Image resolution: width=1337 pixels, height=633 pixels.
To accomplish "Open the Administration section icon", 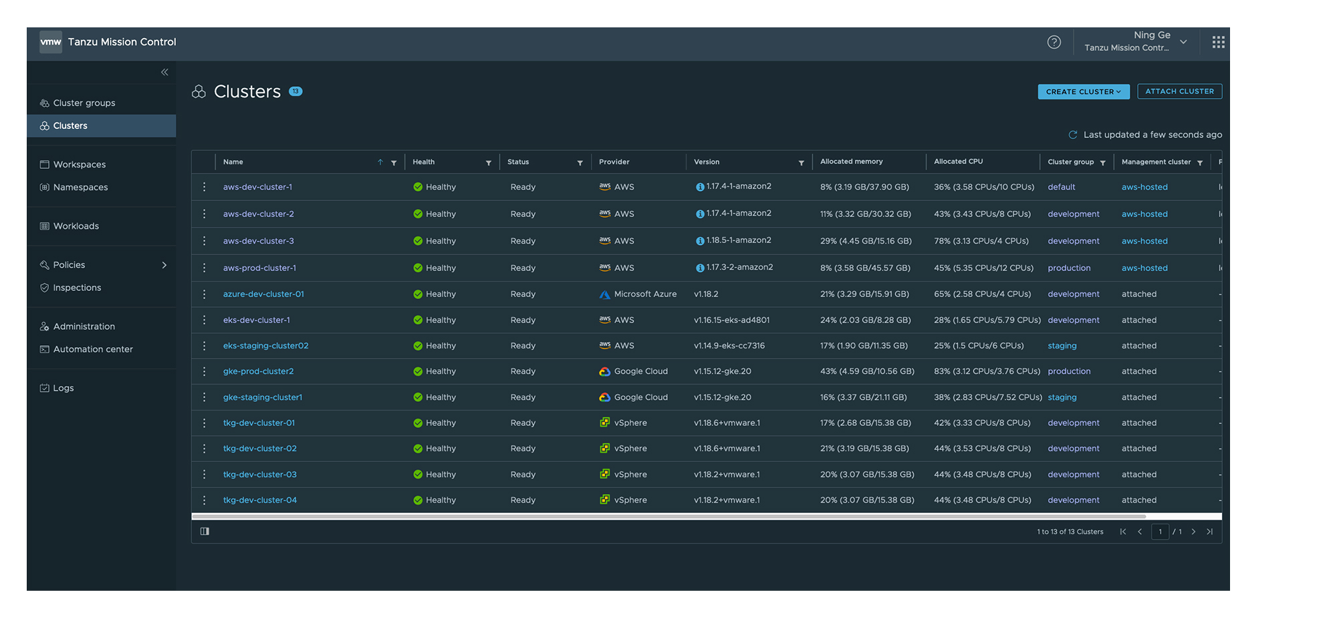I will 43,326.
